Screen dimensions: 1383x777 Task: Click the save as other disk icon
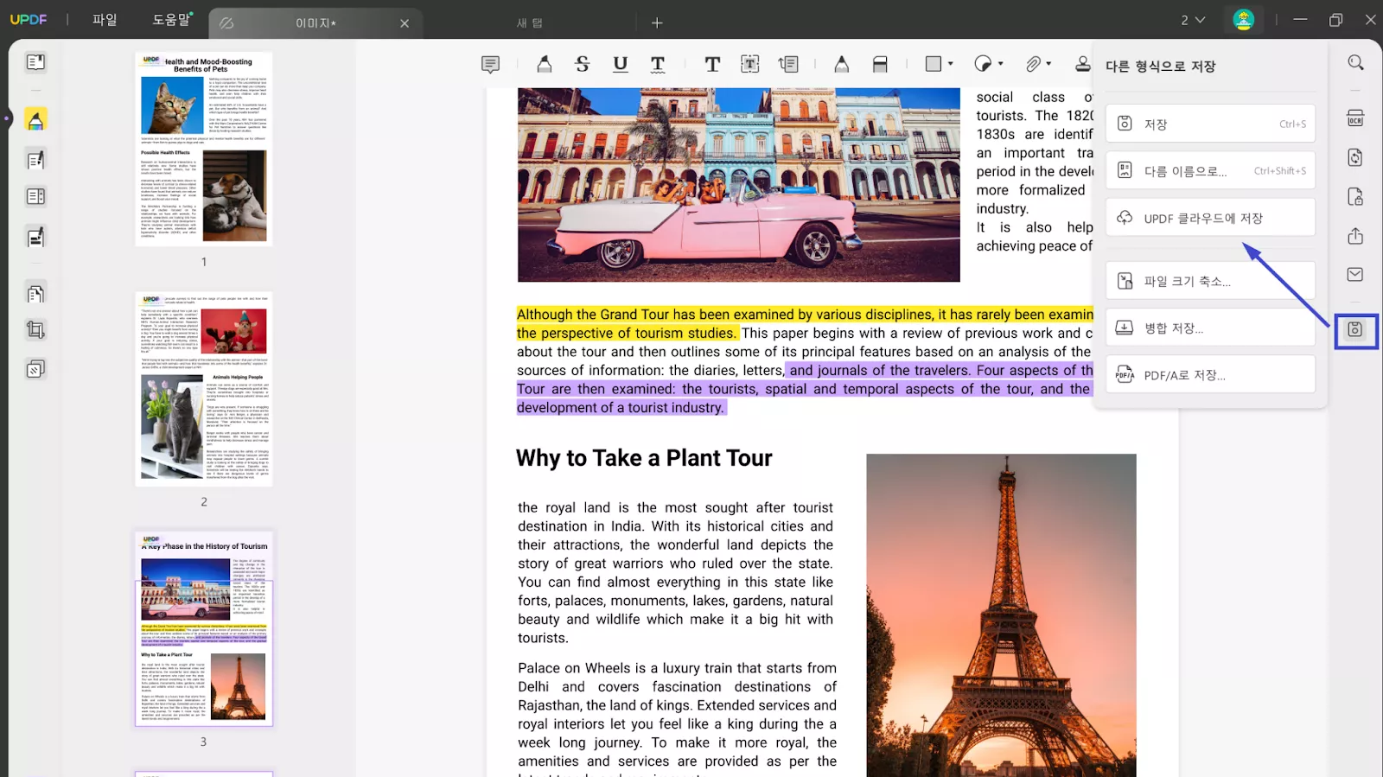(1355, 330)
